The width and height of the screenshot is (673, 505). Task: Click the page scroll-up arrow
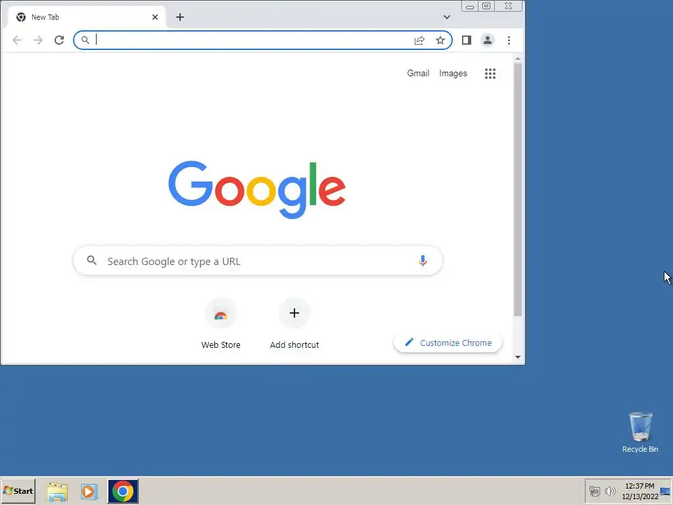point(518,59)
